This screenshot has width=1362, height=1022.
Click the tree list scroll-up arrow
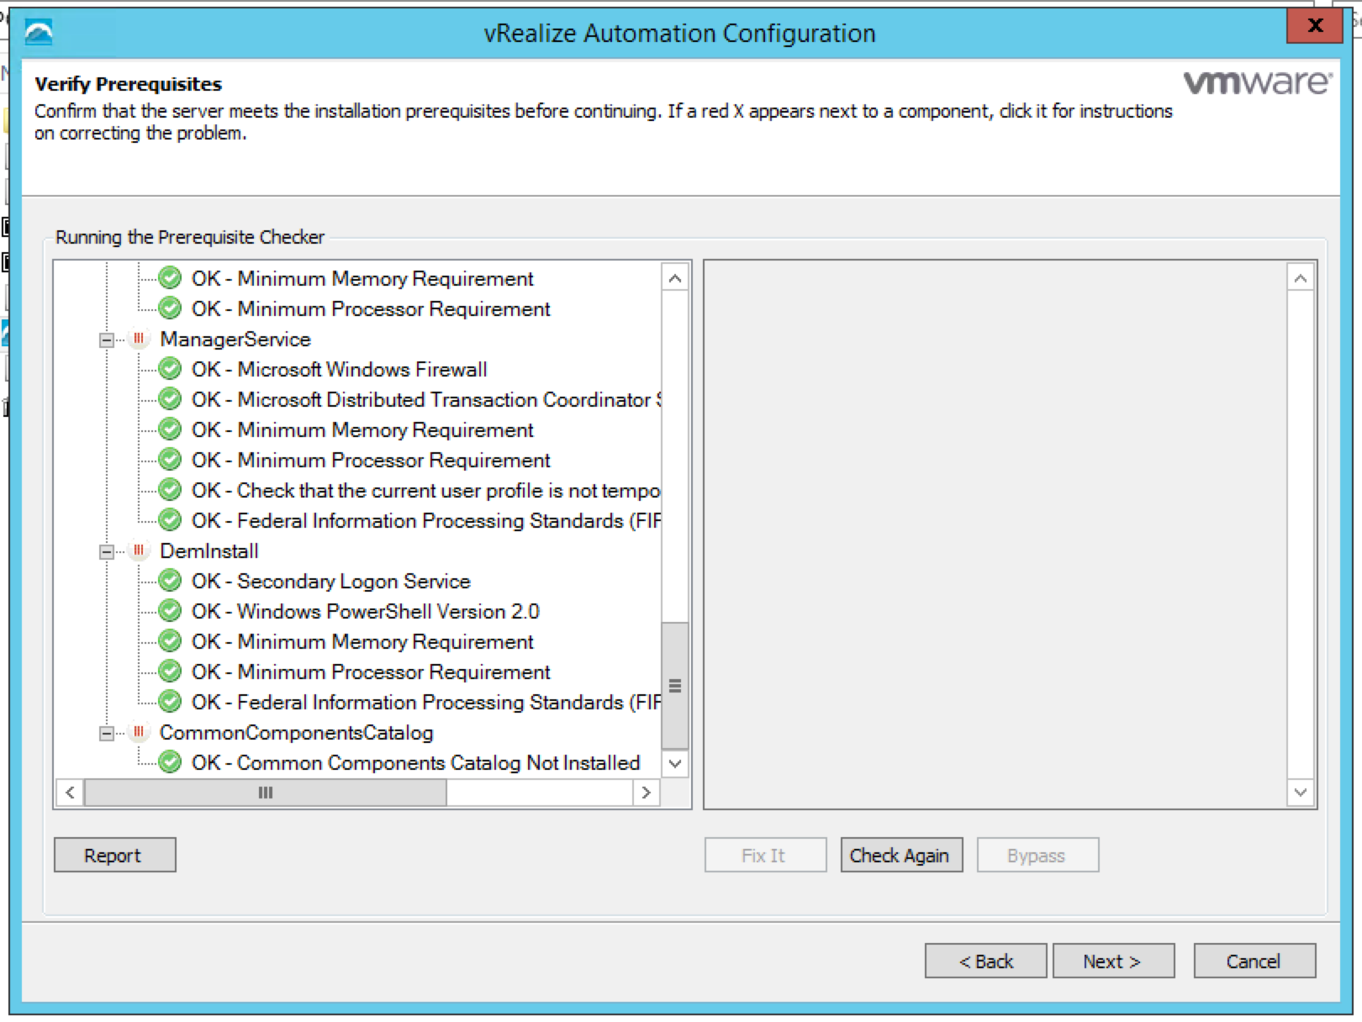click(x=675, y=277)
